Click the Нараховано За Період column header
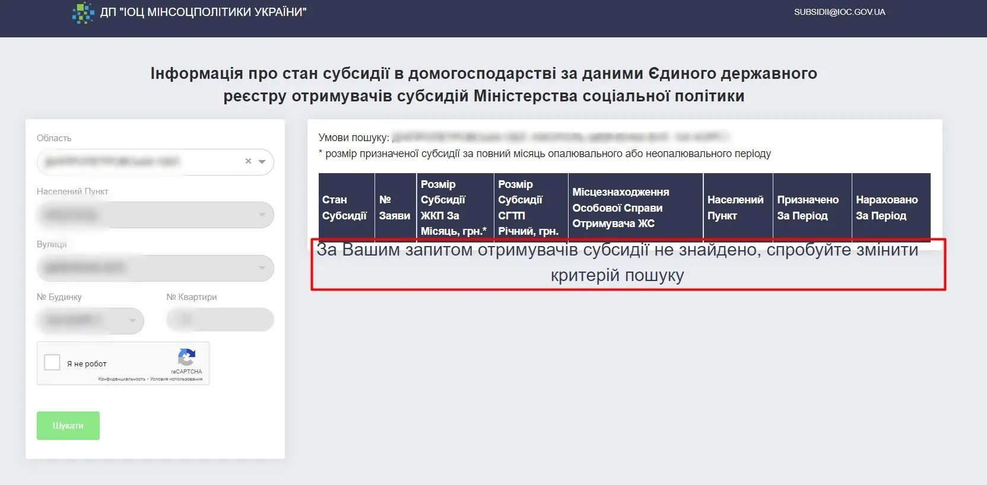 coord(890,208)
